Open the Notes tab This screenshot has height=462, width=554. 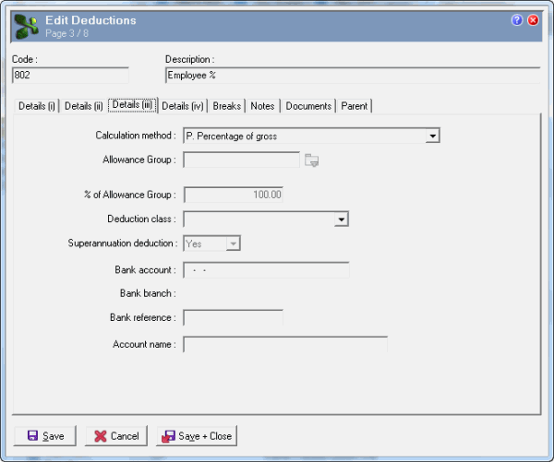262,106
